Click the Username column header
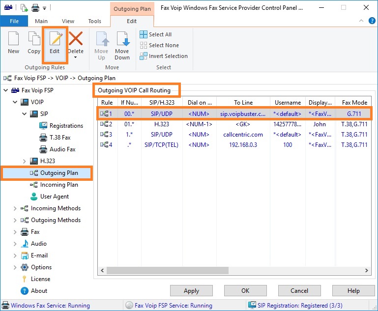This screenshot has width=378, height=311. [288, 103]
